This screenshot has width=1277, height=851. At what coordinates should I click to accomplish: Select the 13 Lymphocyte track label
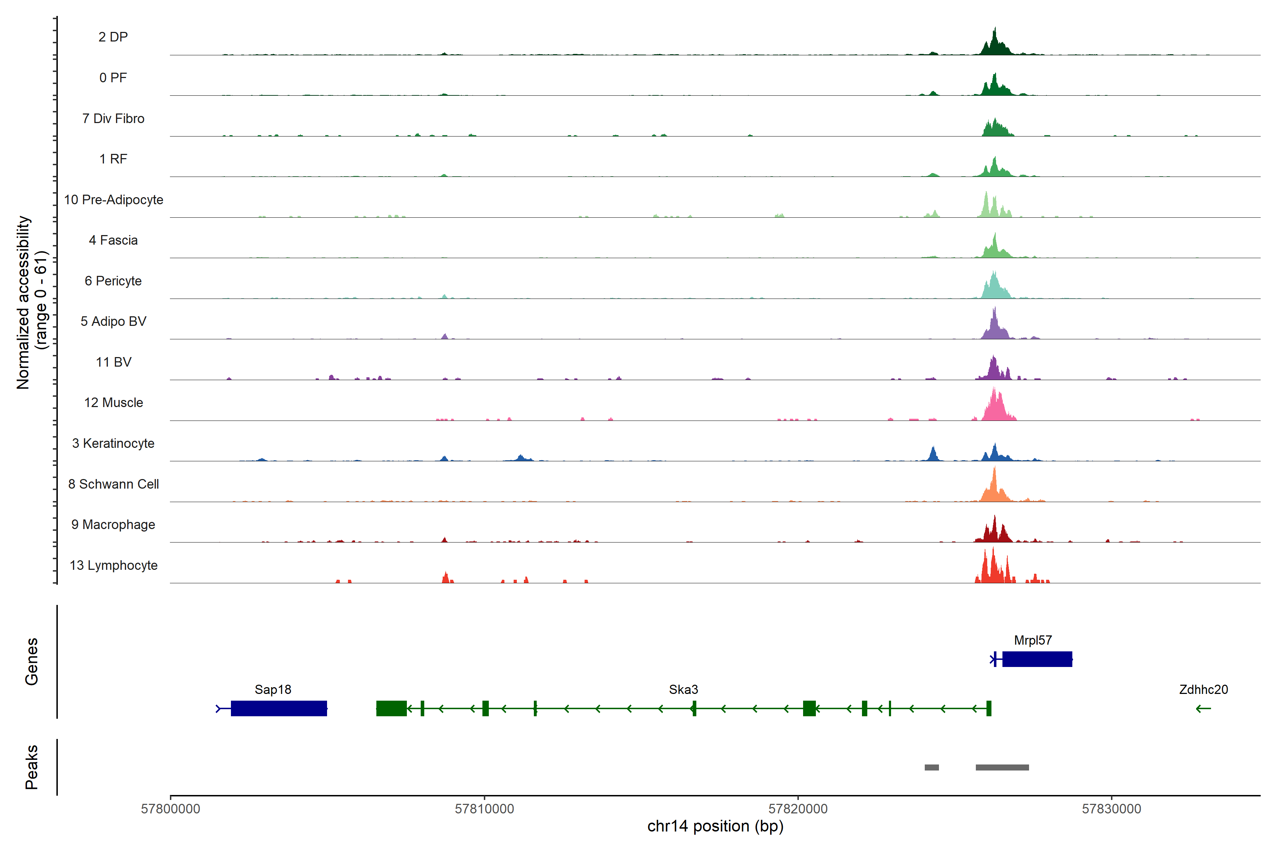pyautogui.click(x=114, y=565)
